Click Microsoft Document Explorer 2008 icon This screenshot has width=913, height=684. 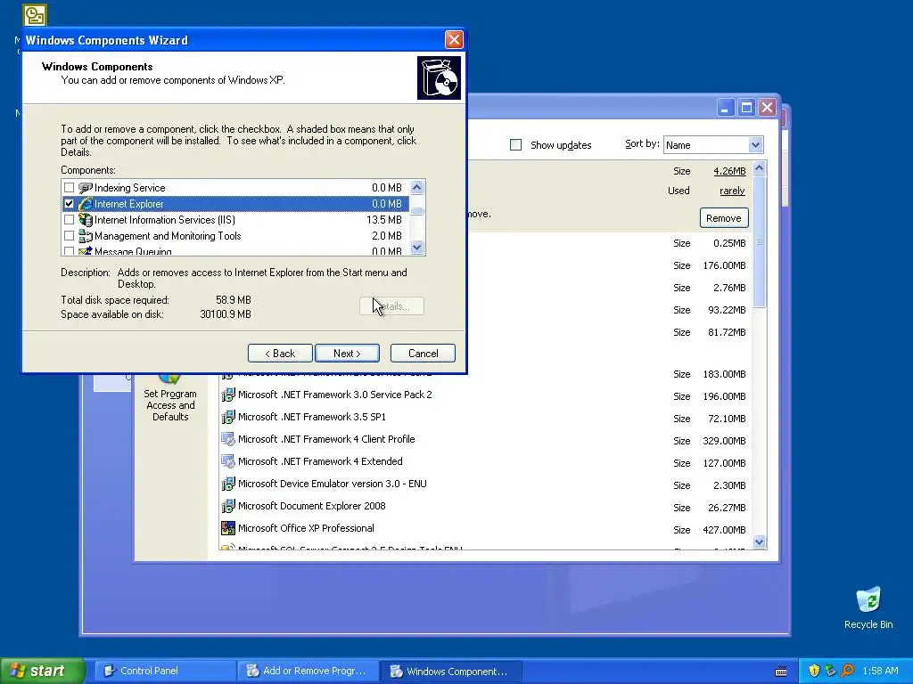click(228, 506)
